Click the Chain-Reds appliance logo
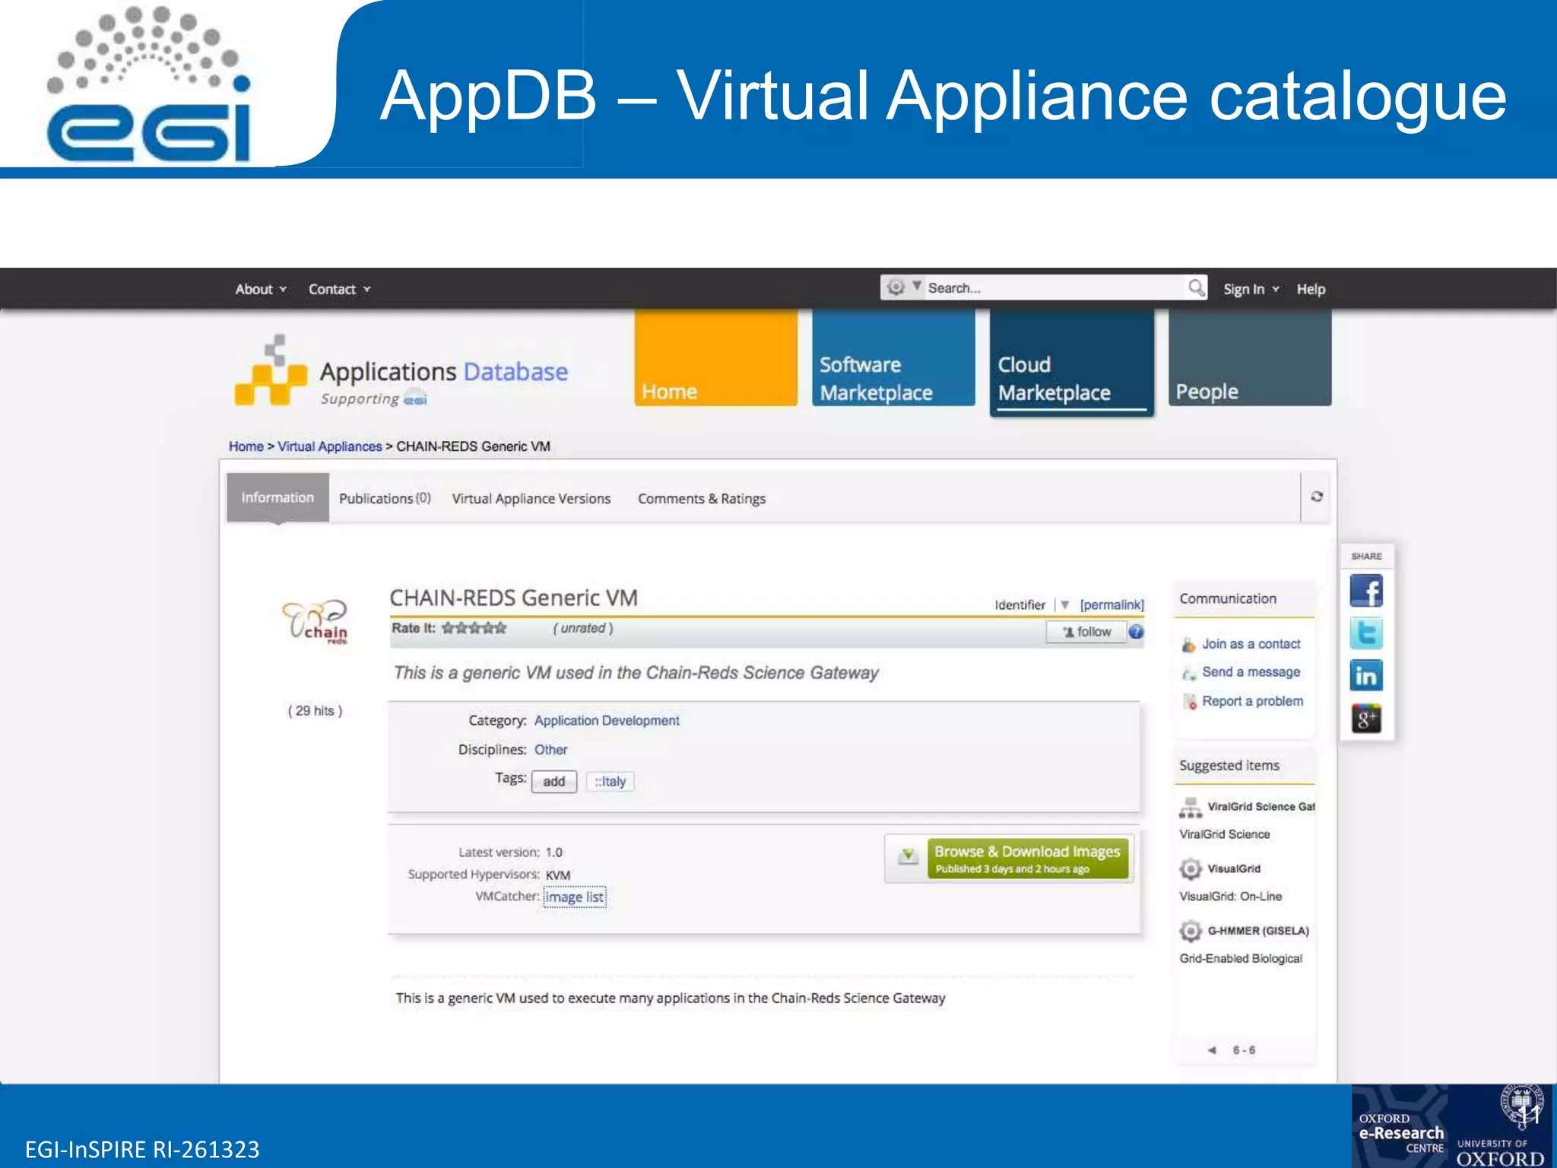Image resolution: width=1557 pixels, height=1168 pixels. click(316, 621)
